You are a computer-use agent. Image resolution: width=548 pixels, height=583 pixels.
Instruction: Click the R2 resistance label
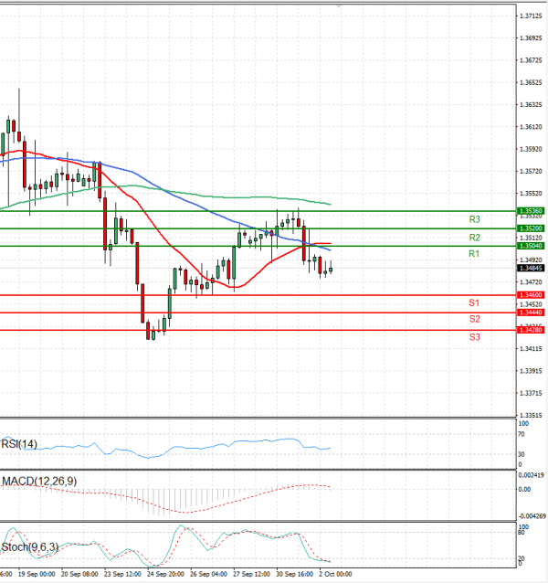(474, 238)
